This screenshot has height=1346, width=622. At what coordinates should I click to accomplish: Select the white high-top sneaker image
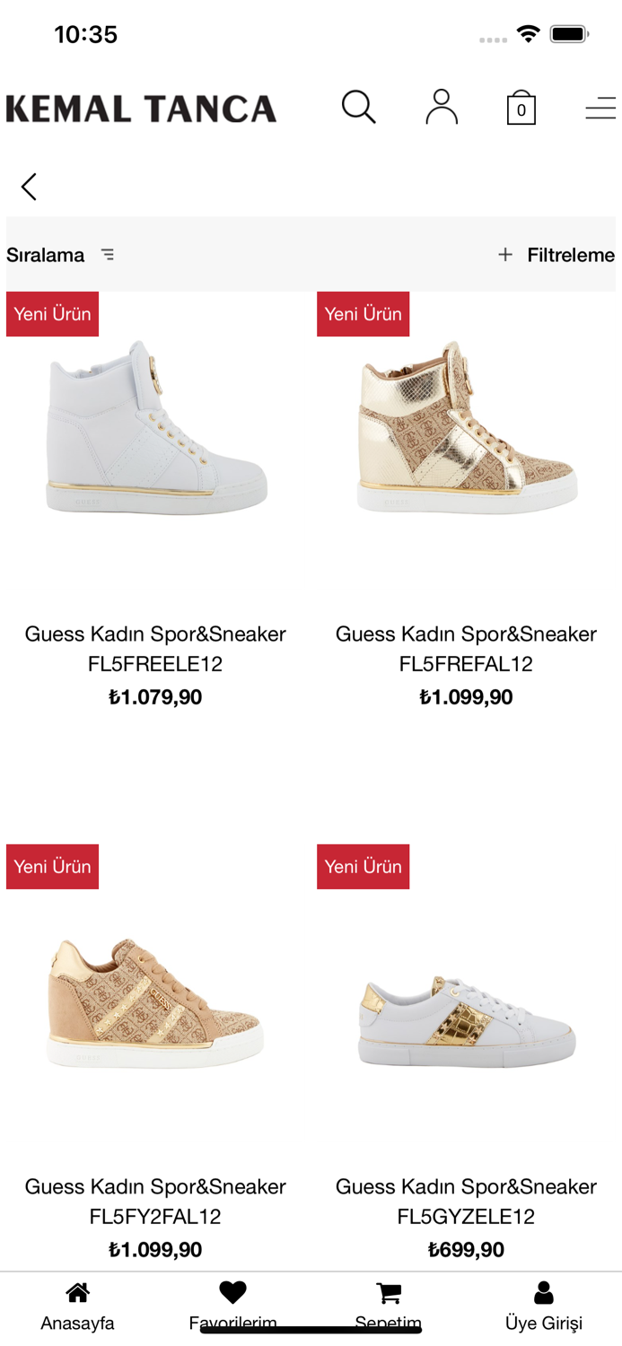pos(156,427)
